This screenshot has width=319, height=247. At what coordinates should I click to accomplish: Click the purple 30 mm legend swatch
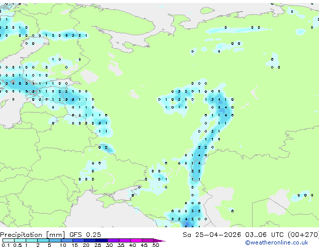pyautogui.click(x=113, y=240)
